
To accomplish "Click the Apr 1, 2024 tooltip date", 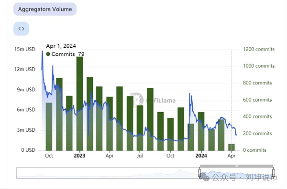I will [x=61, y=46].
